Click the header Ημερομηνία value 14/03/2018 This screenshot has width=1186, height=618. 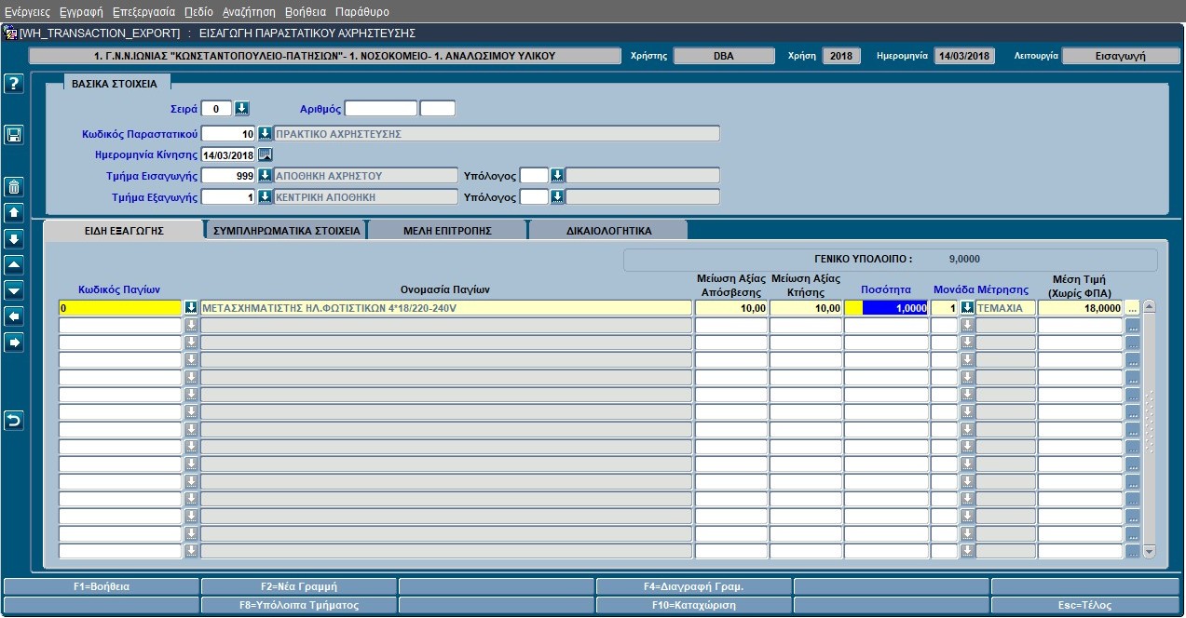(x=964, y=56)
